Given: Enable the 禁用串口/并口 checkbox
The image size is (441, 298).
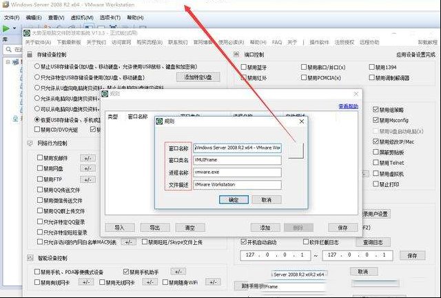Looking at the screenshot, I should (304, 67).
